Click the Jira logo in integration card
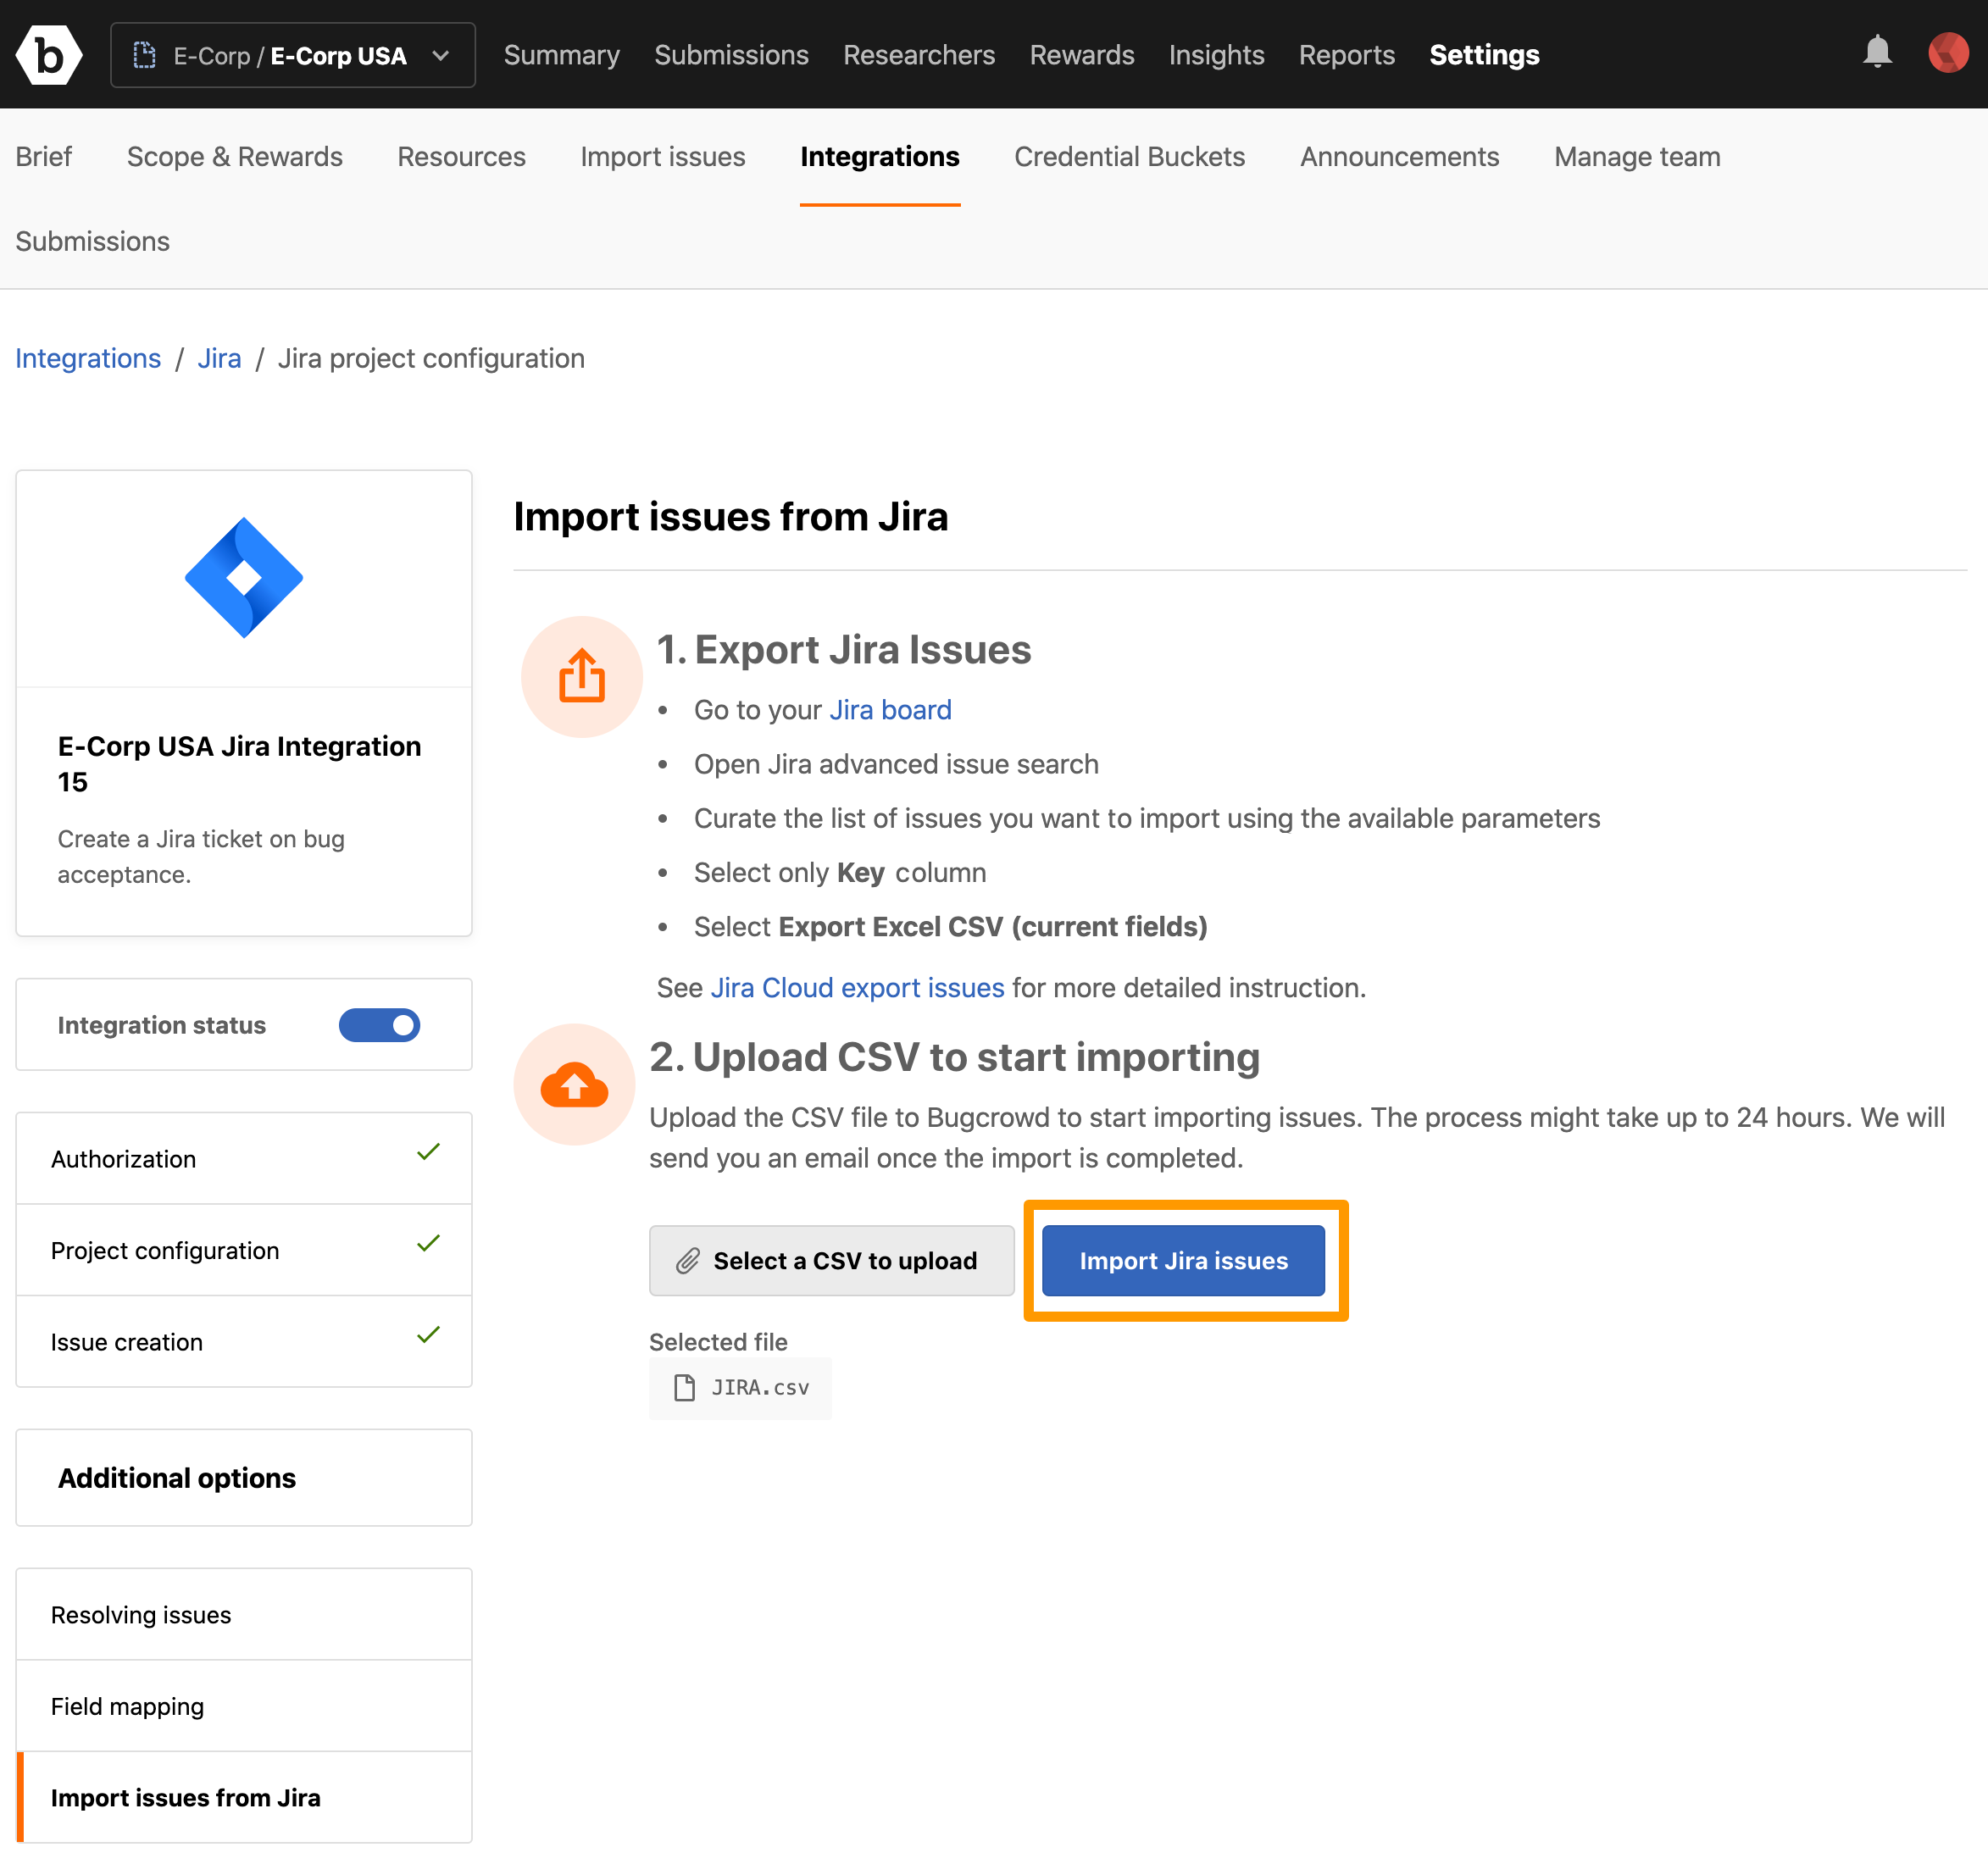Image resolution: width=1988 pixels, height=1864 pixels. click(244, 578)
